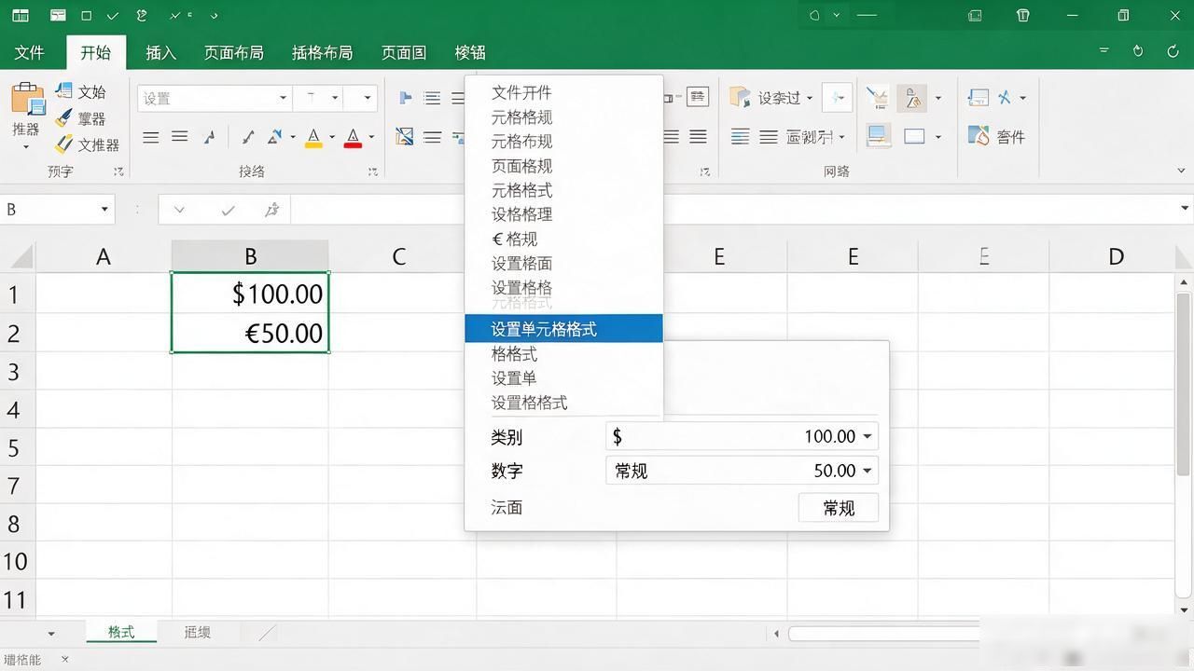
Task: Click the formula bar function icon
Action: pyautogui.click(x=272, y=210)
